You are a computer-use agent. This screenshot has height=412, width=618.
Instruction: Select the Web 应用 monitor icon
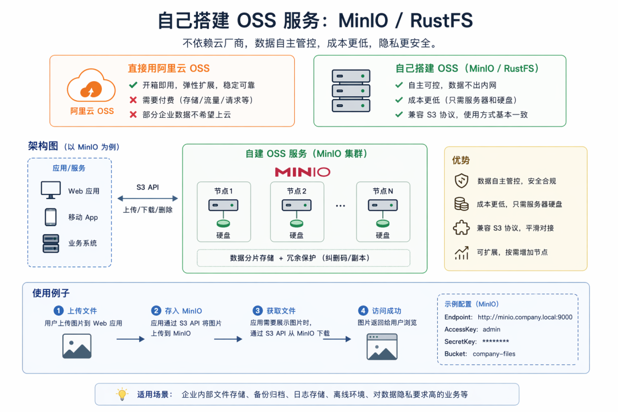[x=51, y=191]
